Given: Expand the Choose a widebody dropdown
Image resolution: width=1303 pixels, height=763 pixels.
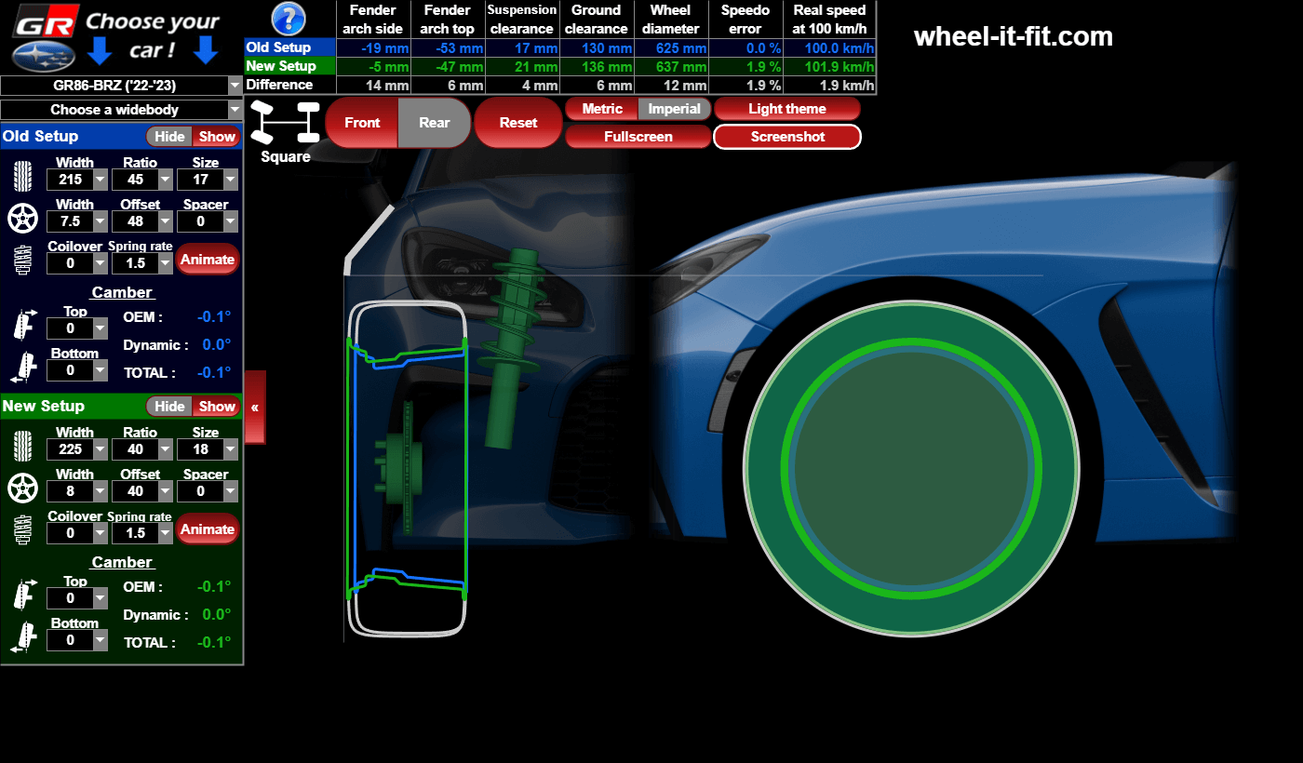Looking at the screenshot, I should click(x=121, y=110).
